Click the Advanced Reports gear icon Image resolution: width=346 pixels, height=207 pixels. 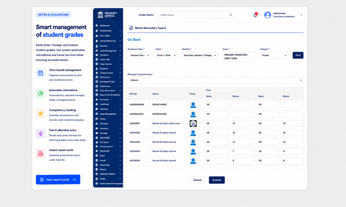pos(97,174)
